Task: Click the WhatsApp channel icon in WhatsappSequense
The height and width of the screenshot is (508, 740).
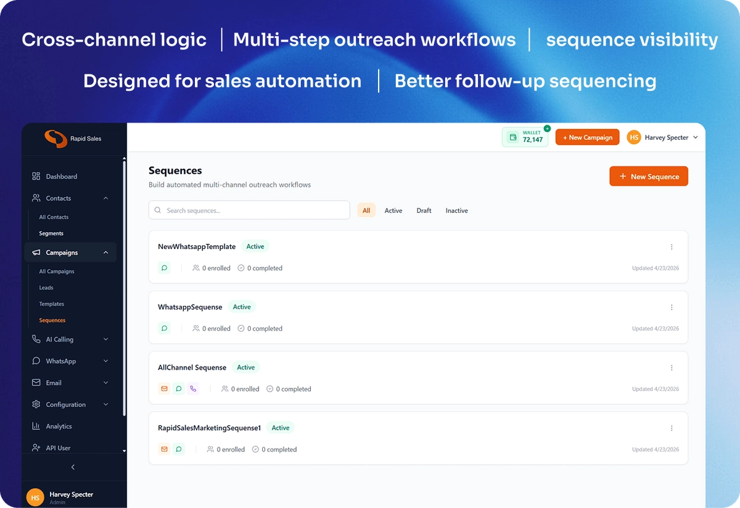Action: pyautogui.click(x=165, y=329)
